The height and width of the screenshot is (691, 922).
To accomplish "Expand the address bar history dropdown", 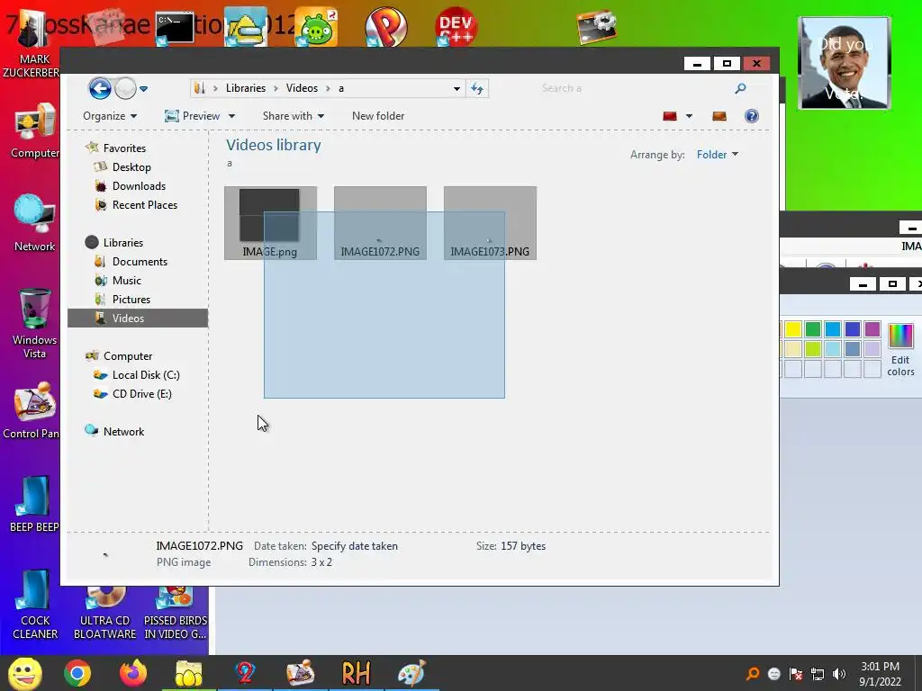I will click(456, 89).
